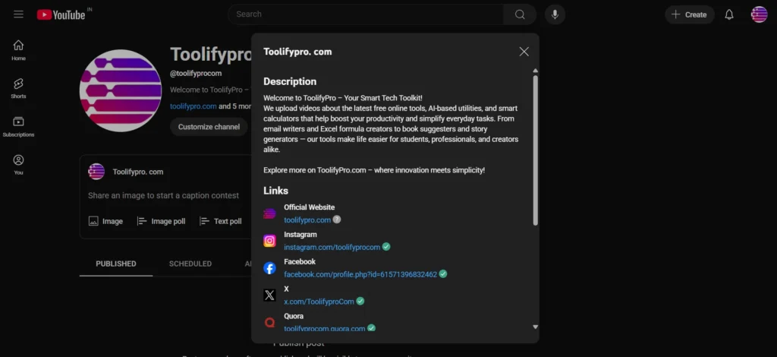Go to Home in sidebar
The width and height of the screenshot is (777, 357).
pyautogui.click(x=18, y=50)
